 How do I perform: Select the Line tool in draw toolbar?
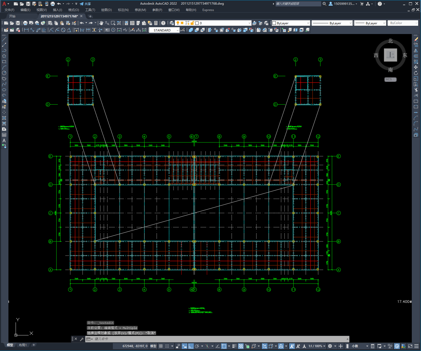[x=4, y=39]
